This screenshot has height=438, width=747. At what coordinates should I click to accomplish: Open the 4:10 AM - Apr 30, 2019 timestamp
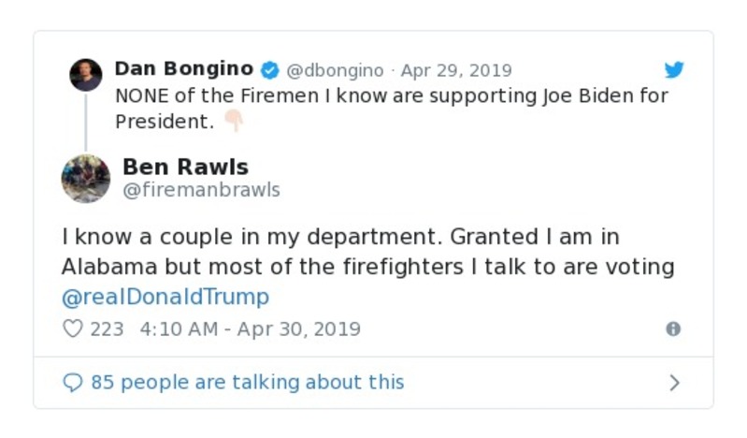pyautogui.click(x=250, y=329)
